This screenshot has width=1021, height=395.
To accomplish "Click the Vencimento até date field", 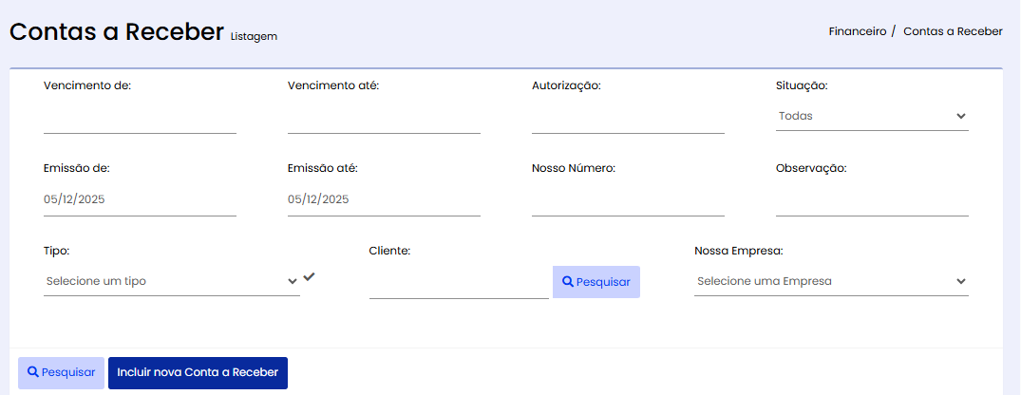I will pyautogui.click(x=384, y=118).
